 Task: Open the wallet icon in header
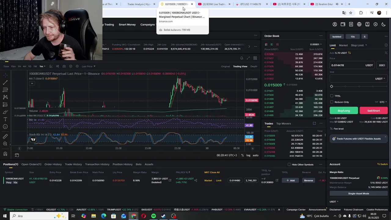click(x=343, y=24)
